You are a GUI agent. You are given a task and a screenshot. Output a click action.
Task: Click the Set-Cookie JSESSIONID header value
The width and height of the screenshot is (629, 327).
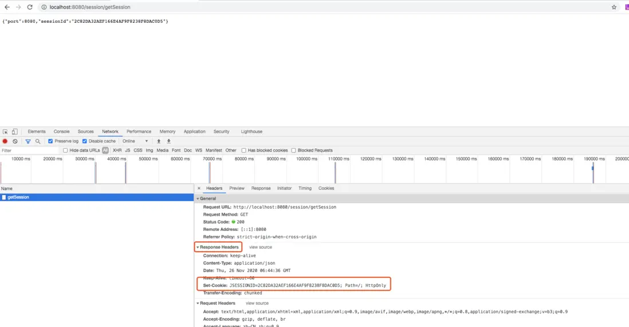click(308, 285)
